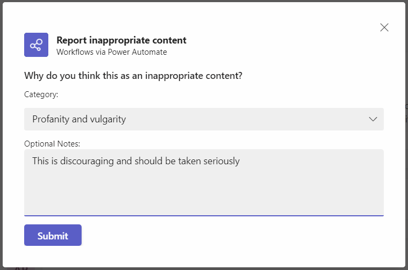Expand the Category dropdown chevron arrow
The width and height of the screenshot is (408, 270).
click(373, 119)
